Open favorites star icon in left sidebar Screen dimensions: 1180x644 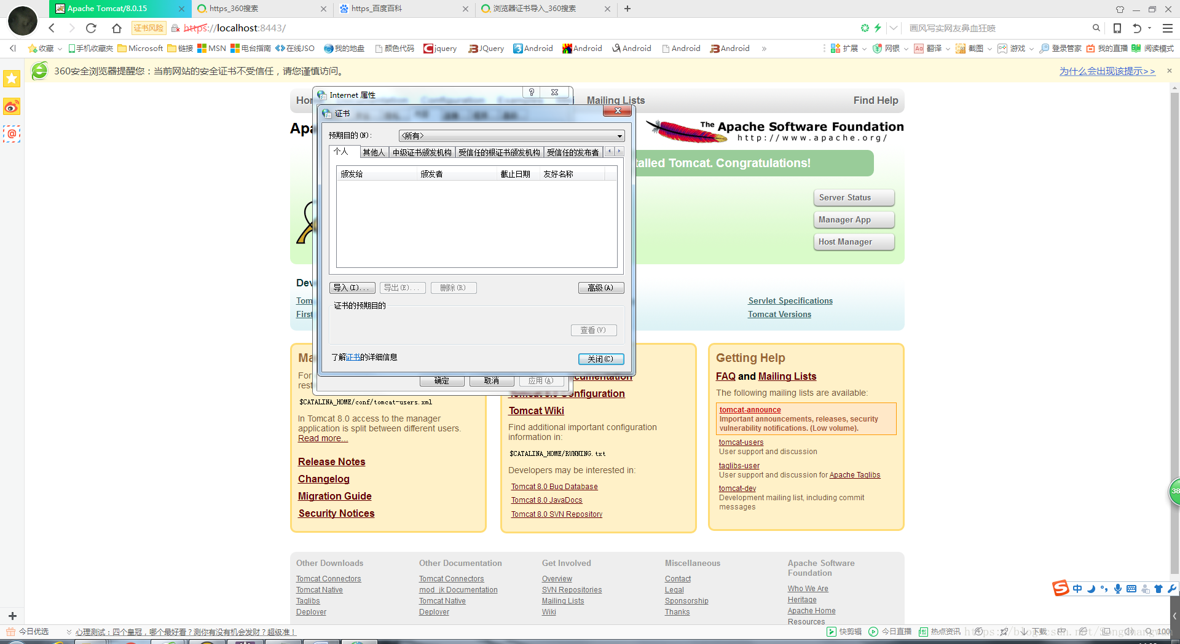point(12,79)
